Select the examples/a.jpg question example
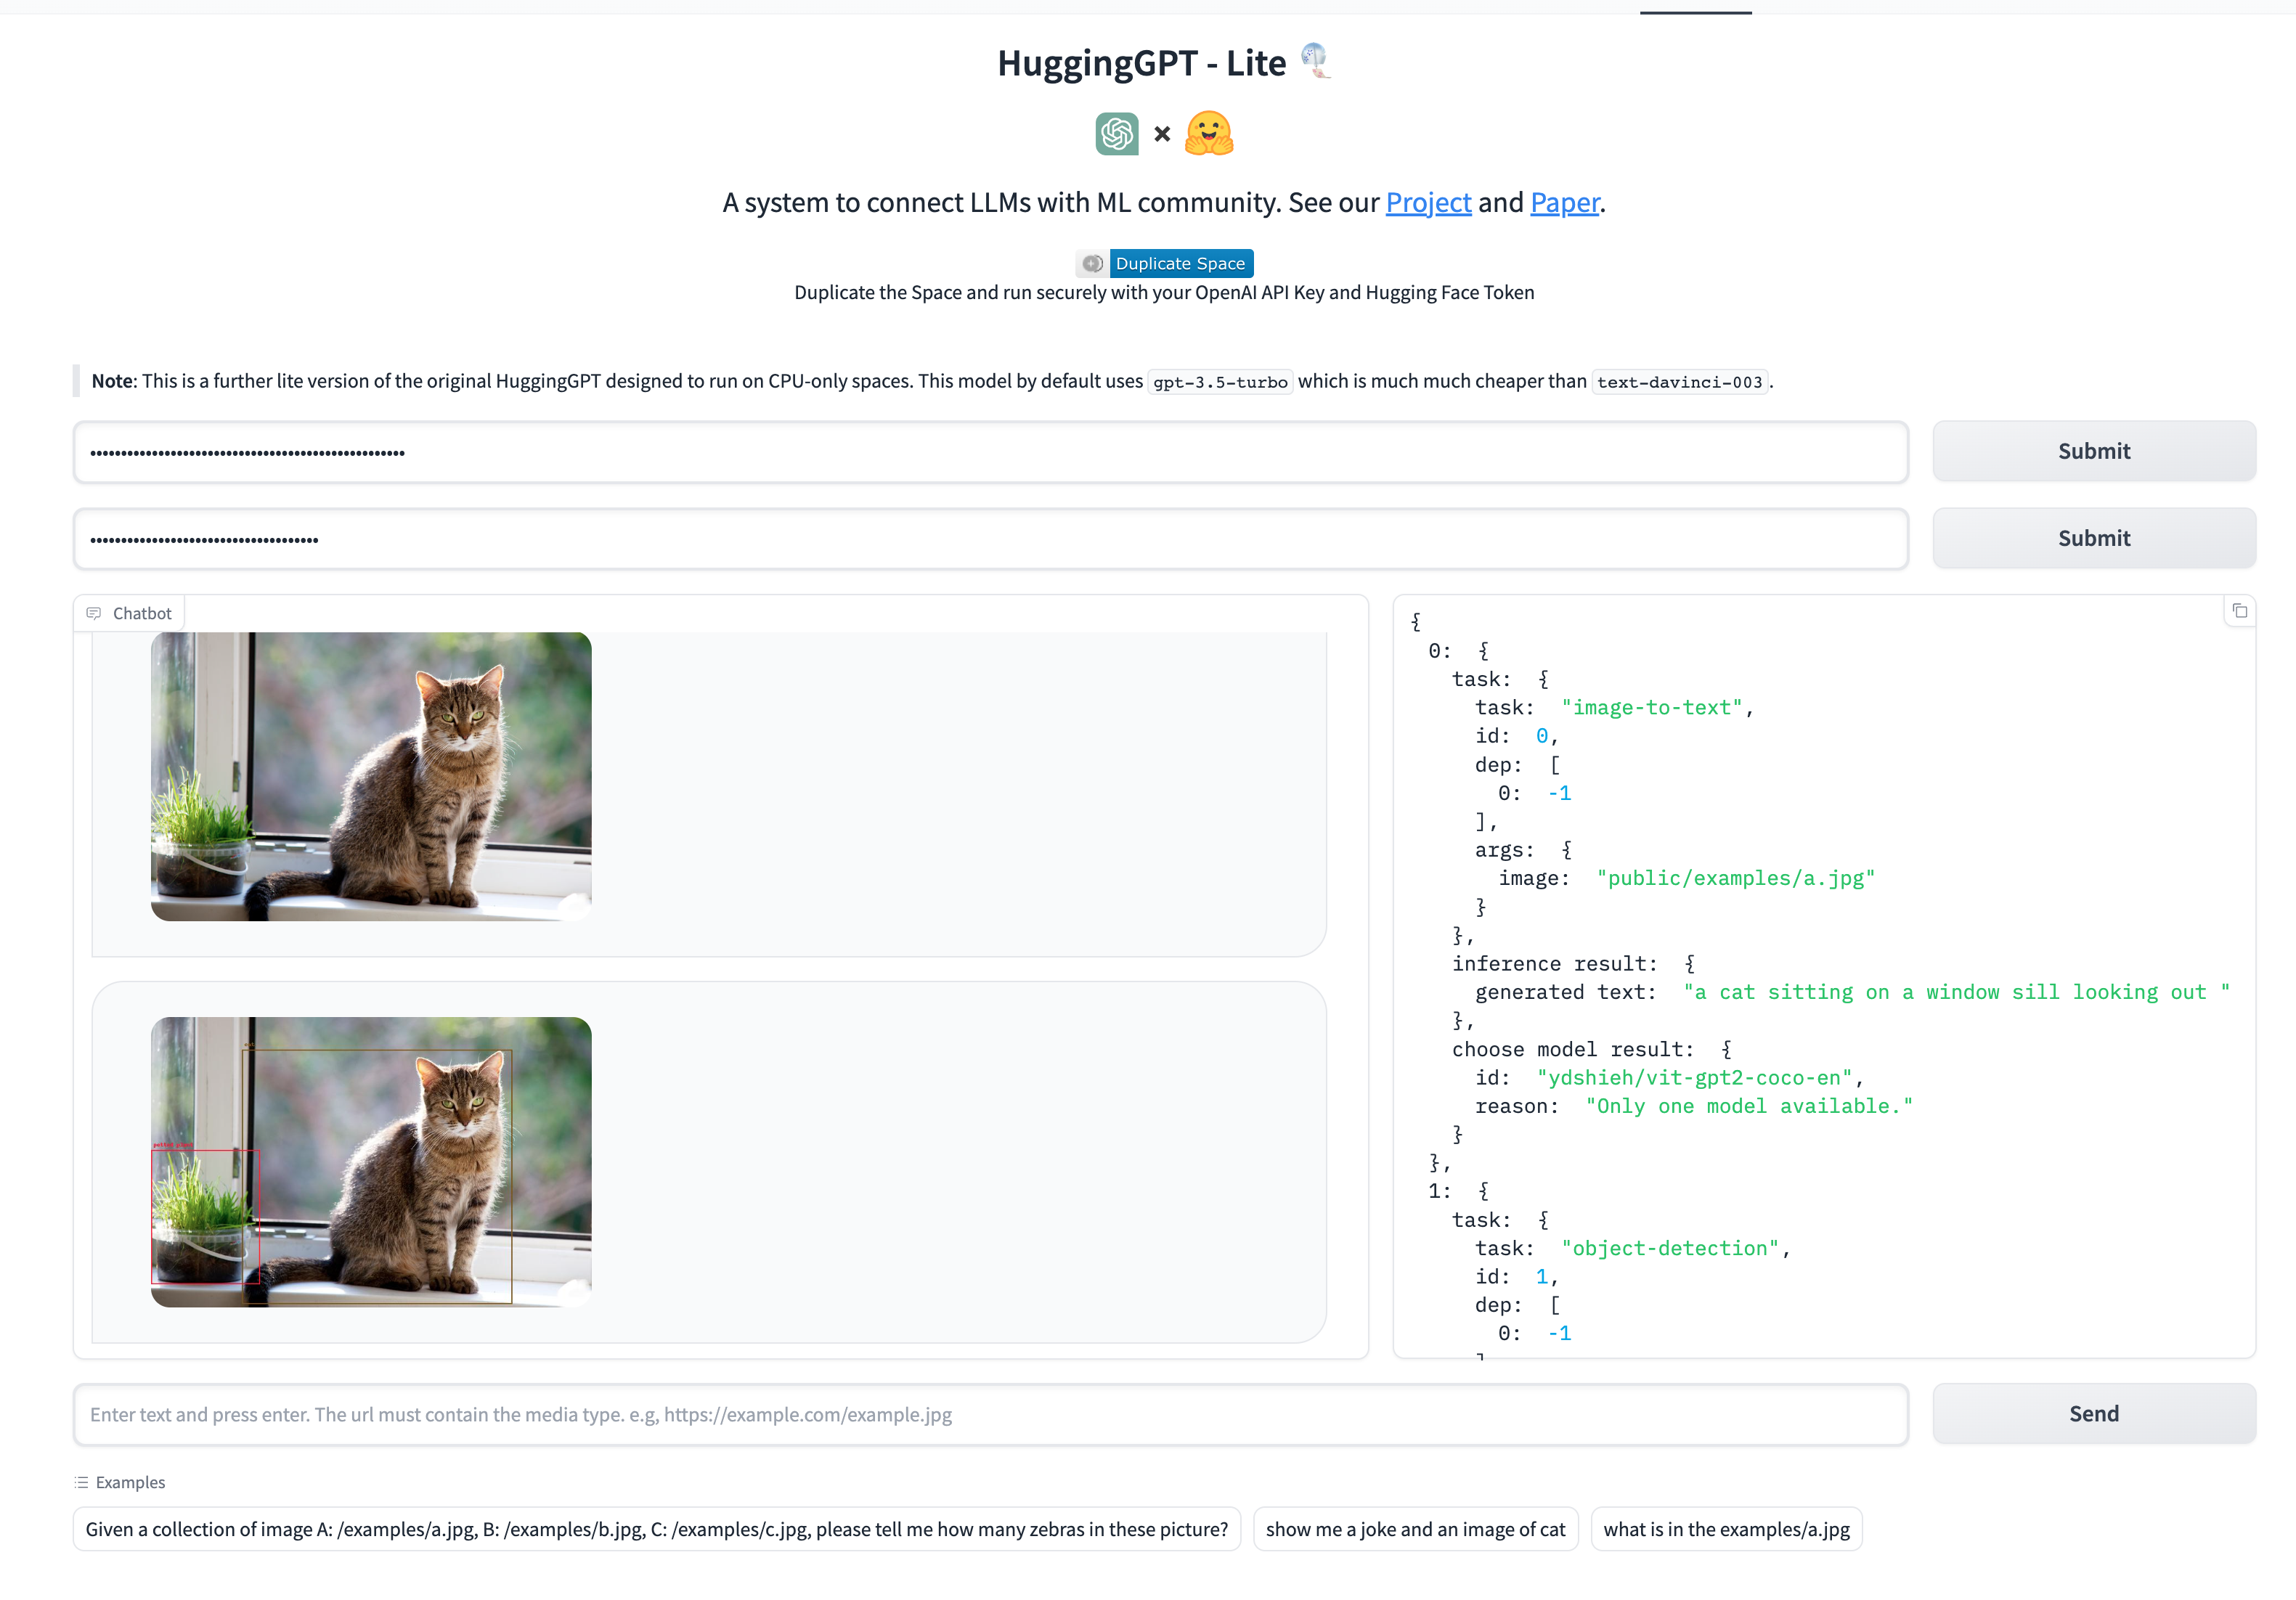 tap(1725, 1529)
